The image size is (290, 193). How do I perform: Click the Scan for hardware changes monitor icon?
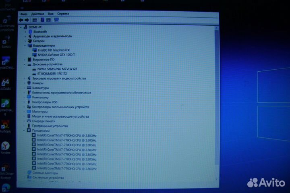[x=56, y=20]
